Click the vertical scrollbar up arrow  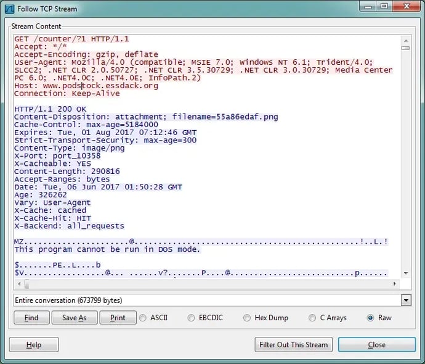click(x=406, y=41)
